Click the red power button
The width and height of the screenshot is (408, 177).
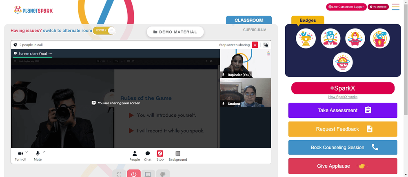[134, 174]
